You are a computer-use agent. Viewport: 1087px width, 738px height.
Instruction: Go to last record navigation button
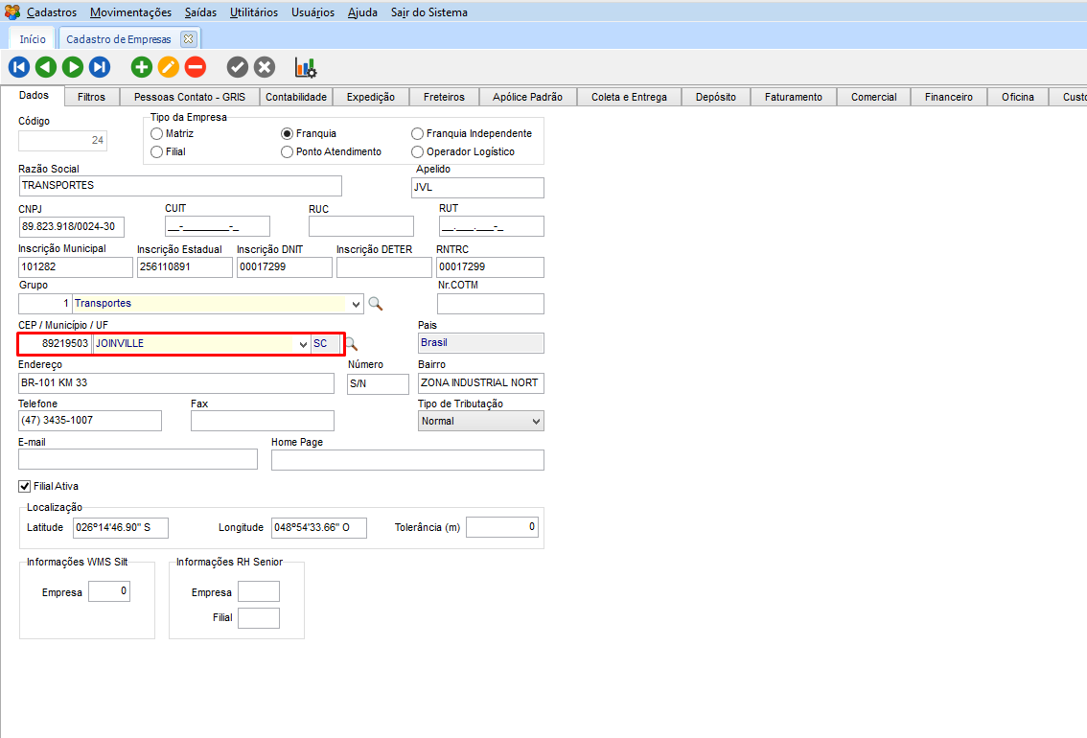tap(100, 67)
